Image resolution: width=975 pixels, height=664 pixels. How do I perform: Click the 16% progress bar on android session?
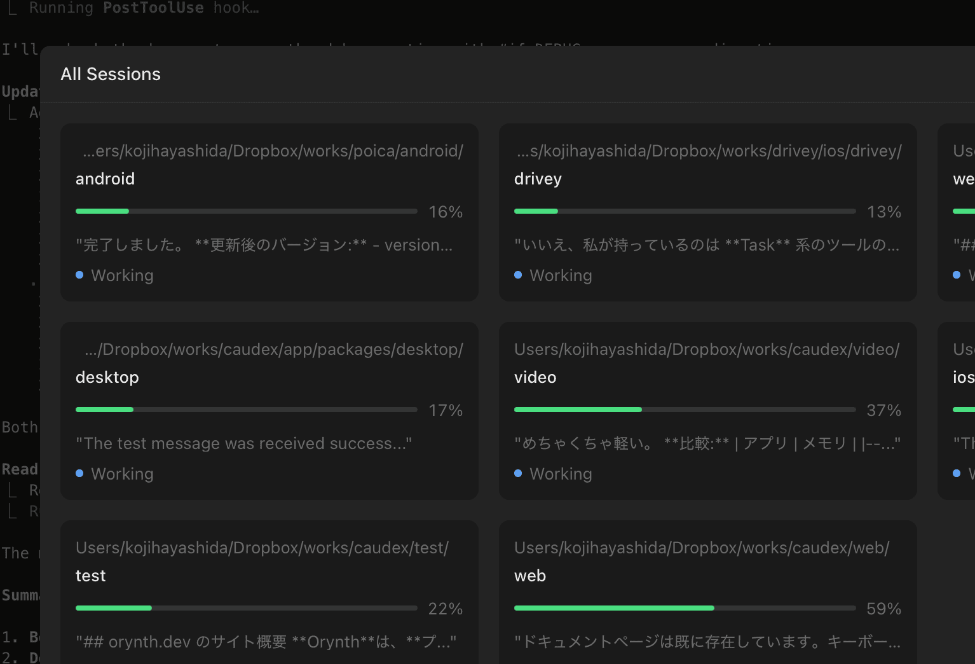tap(245, 211)
